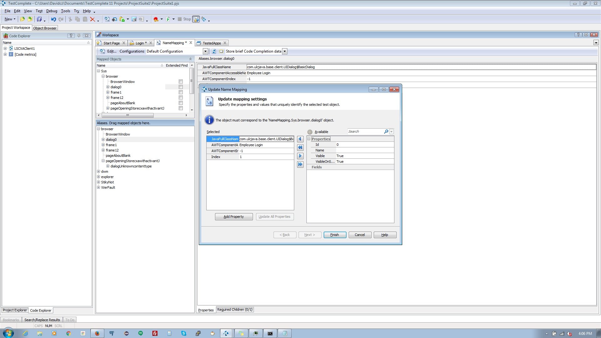The image size is (601, 338).
Task: Click the Object Spy crosshair icon
Action: coord(115,19)
